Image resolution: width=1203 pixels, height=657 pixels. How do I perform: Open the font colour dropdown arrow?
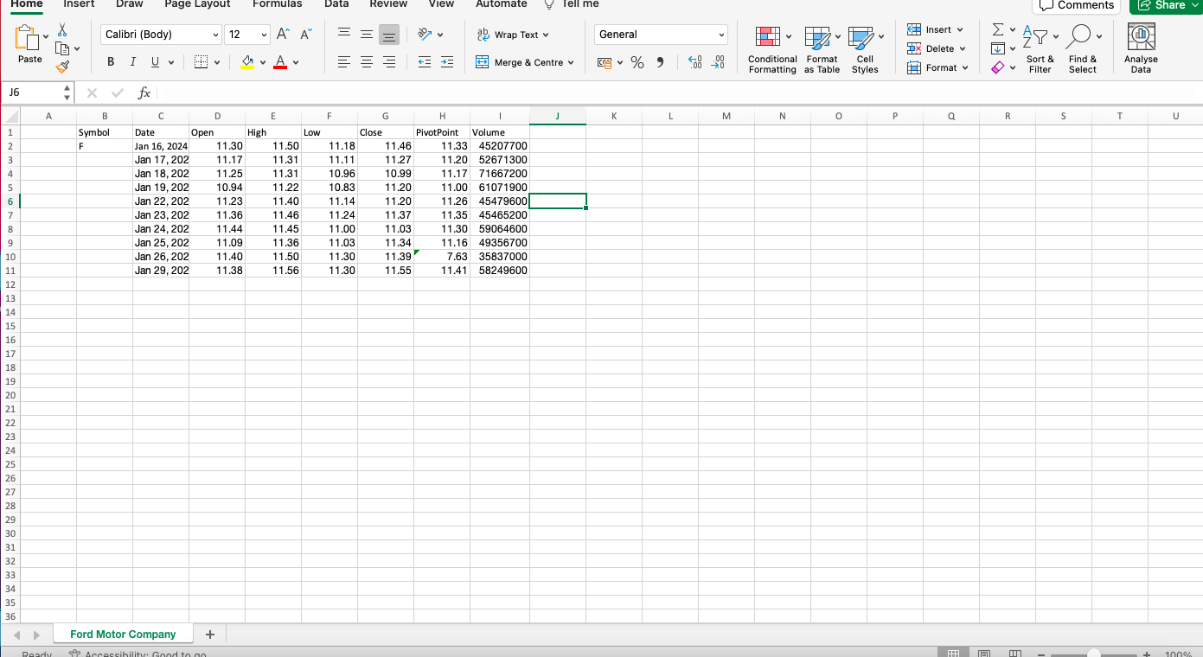pos(296,62)
